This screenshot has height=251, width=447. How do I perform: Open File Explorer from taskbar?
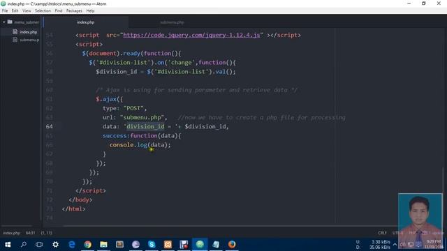click(x=103, y=245)
